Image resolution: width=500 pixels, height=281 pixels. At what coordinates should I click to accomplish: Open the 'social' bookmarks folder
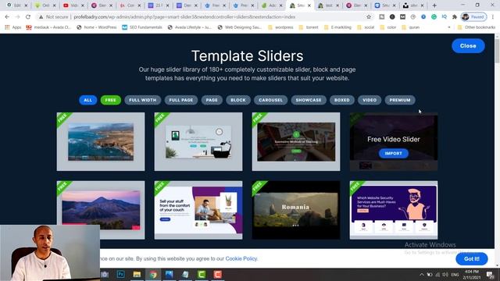tap(366, 27)
